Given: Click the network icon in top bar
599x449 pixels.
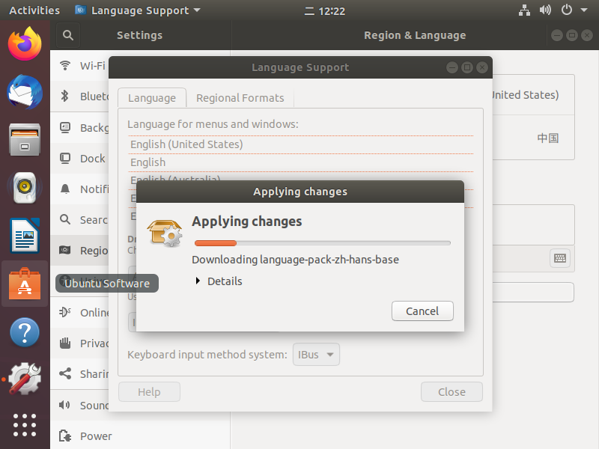Looking at the screenshot, I should (524, 10).
